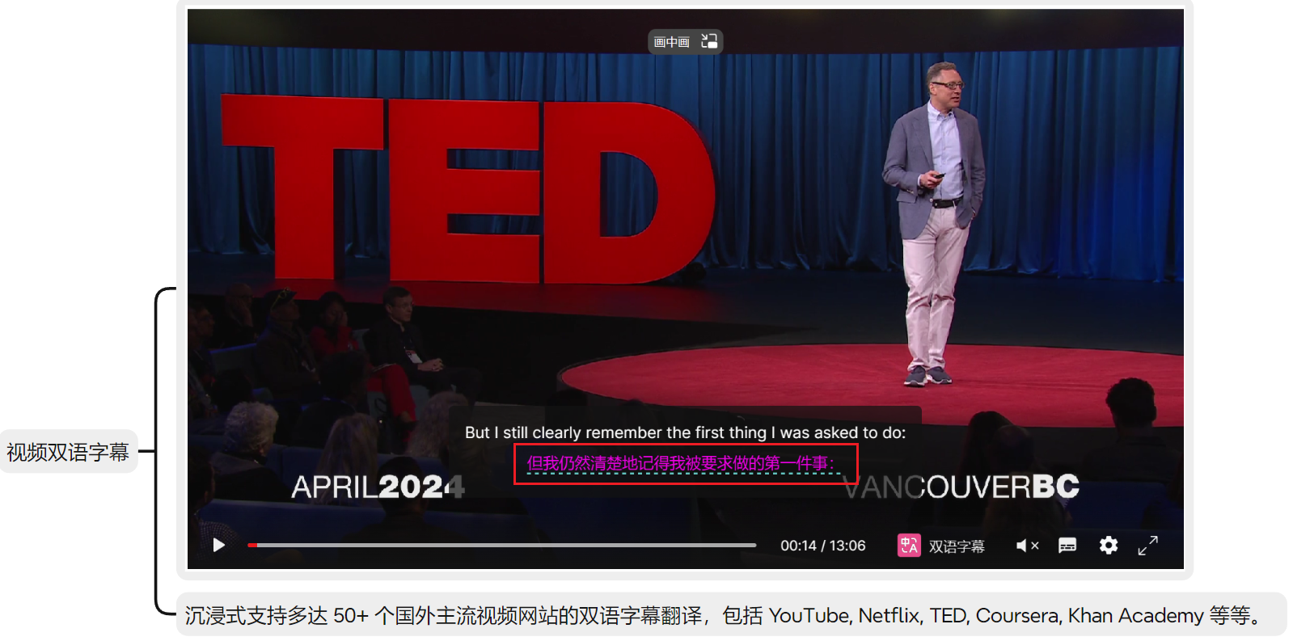Image resolution: width=1293 pixels, height=641 pixels.
Task: Click the 00:14 / 13:06 time display
Action: pyautogui.click(x=822, y=546)
